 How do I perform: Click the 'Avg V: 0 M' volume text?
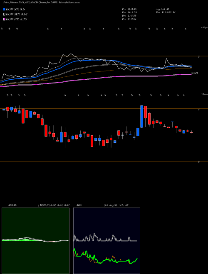[162, 9]
